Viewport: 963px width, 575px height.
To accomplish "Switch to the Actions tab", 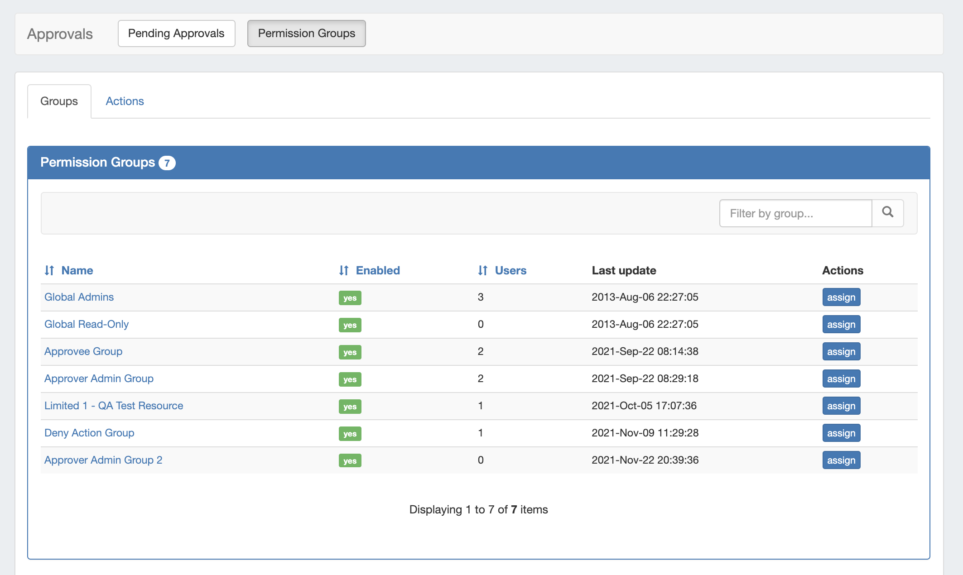I will [x=125, y=101].
